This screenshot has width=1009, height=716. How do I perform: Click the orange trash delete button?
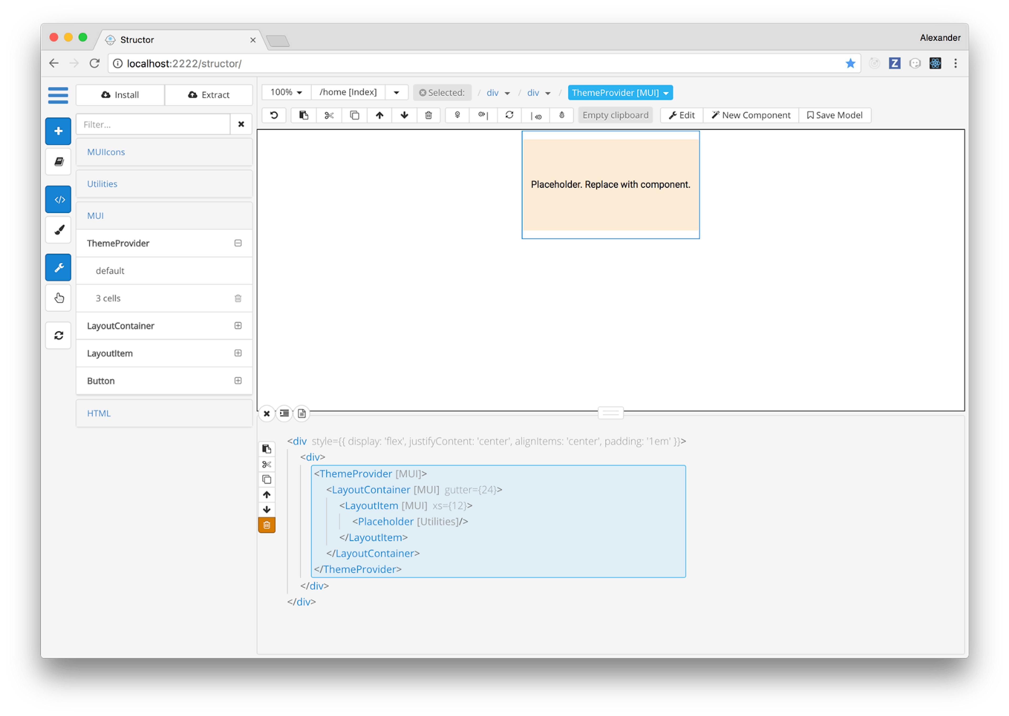tap(266, 525)
